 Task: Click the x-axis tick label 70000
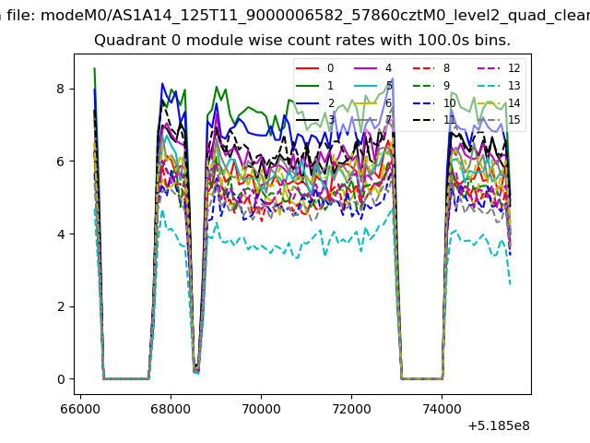(261, 409)
